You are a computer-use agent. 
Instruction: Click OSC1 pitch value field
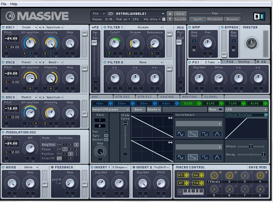pyautogui.click(x=11, y=38)
